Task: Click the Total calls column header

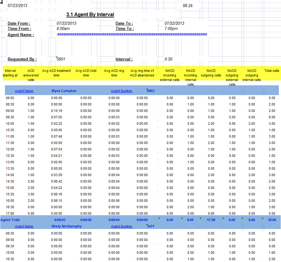Action: (x=272, y=71)
